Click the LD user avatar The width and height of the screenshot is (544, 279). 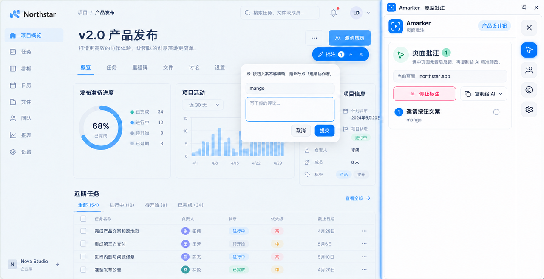pos(356,13)
